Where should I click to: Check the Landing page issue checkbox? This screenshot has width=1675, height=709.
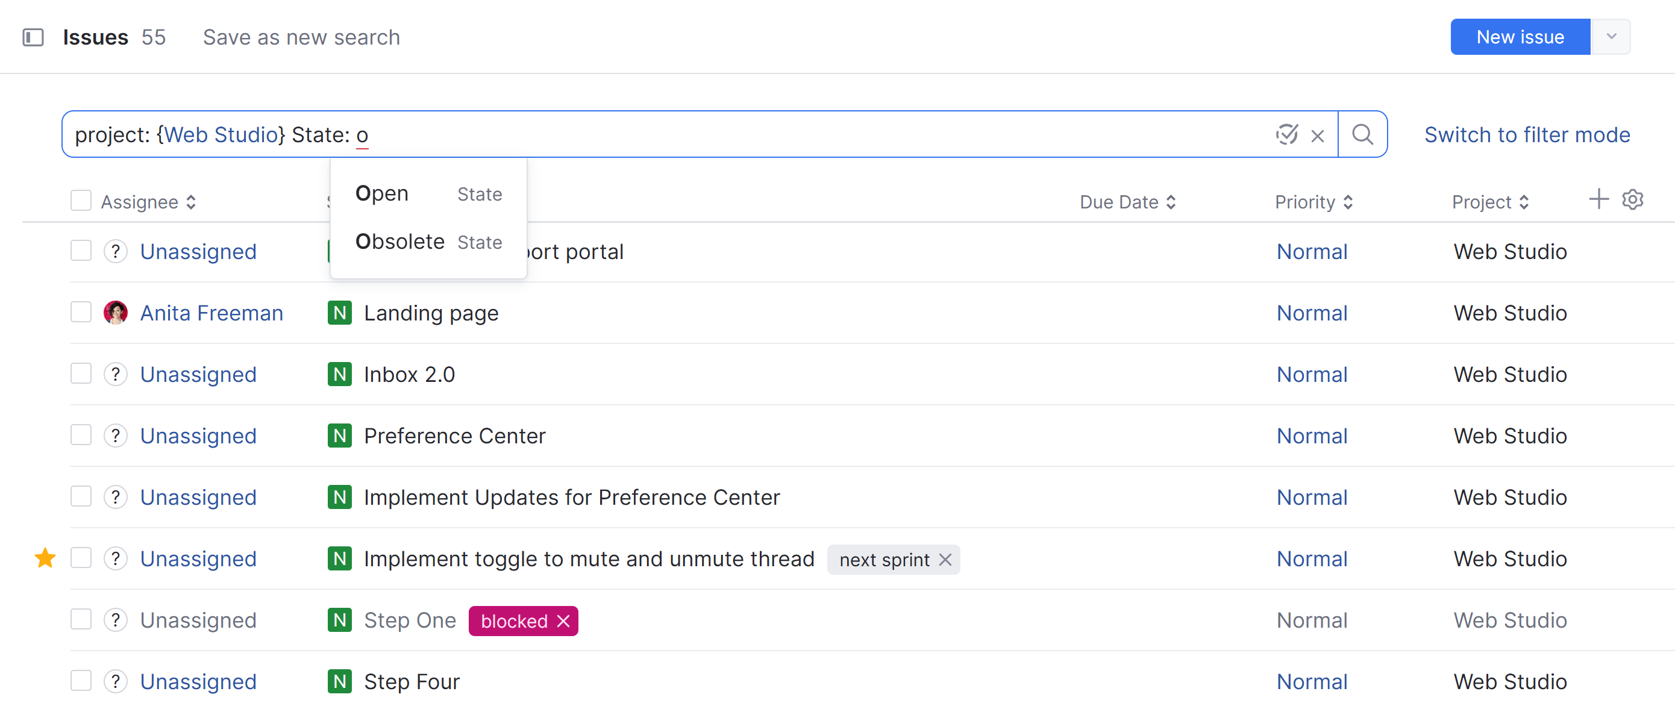click(x=81, y=312)
